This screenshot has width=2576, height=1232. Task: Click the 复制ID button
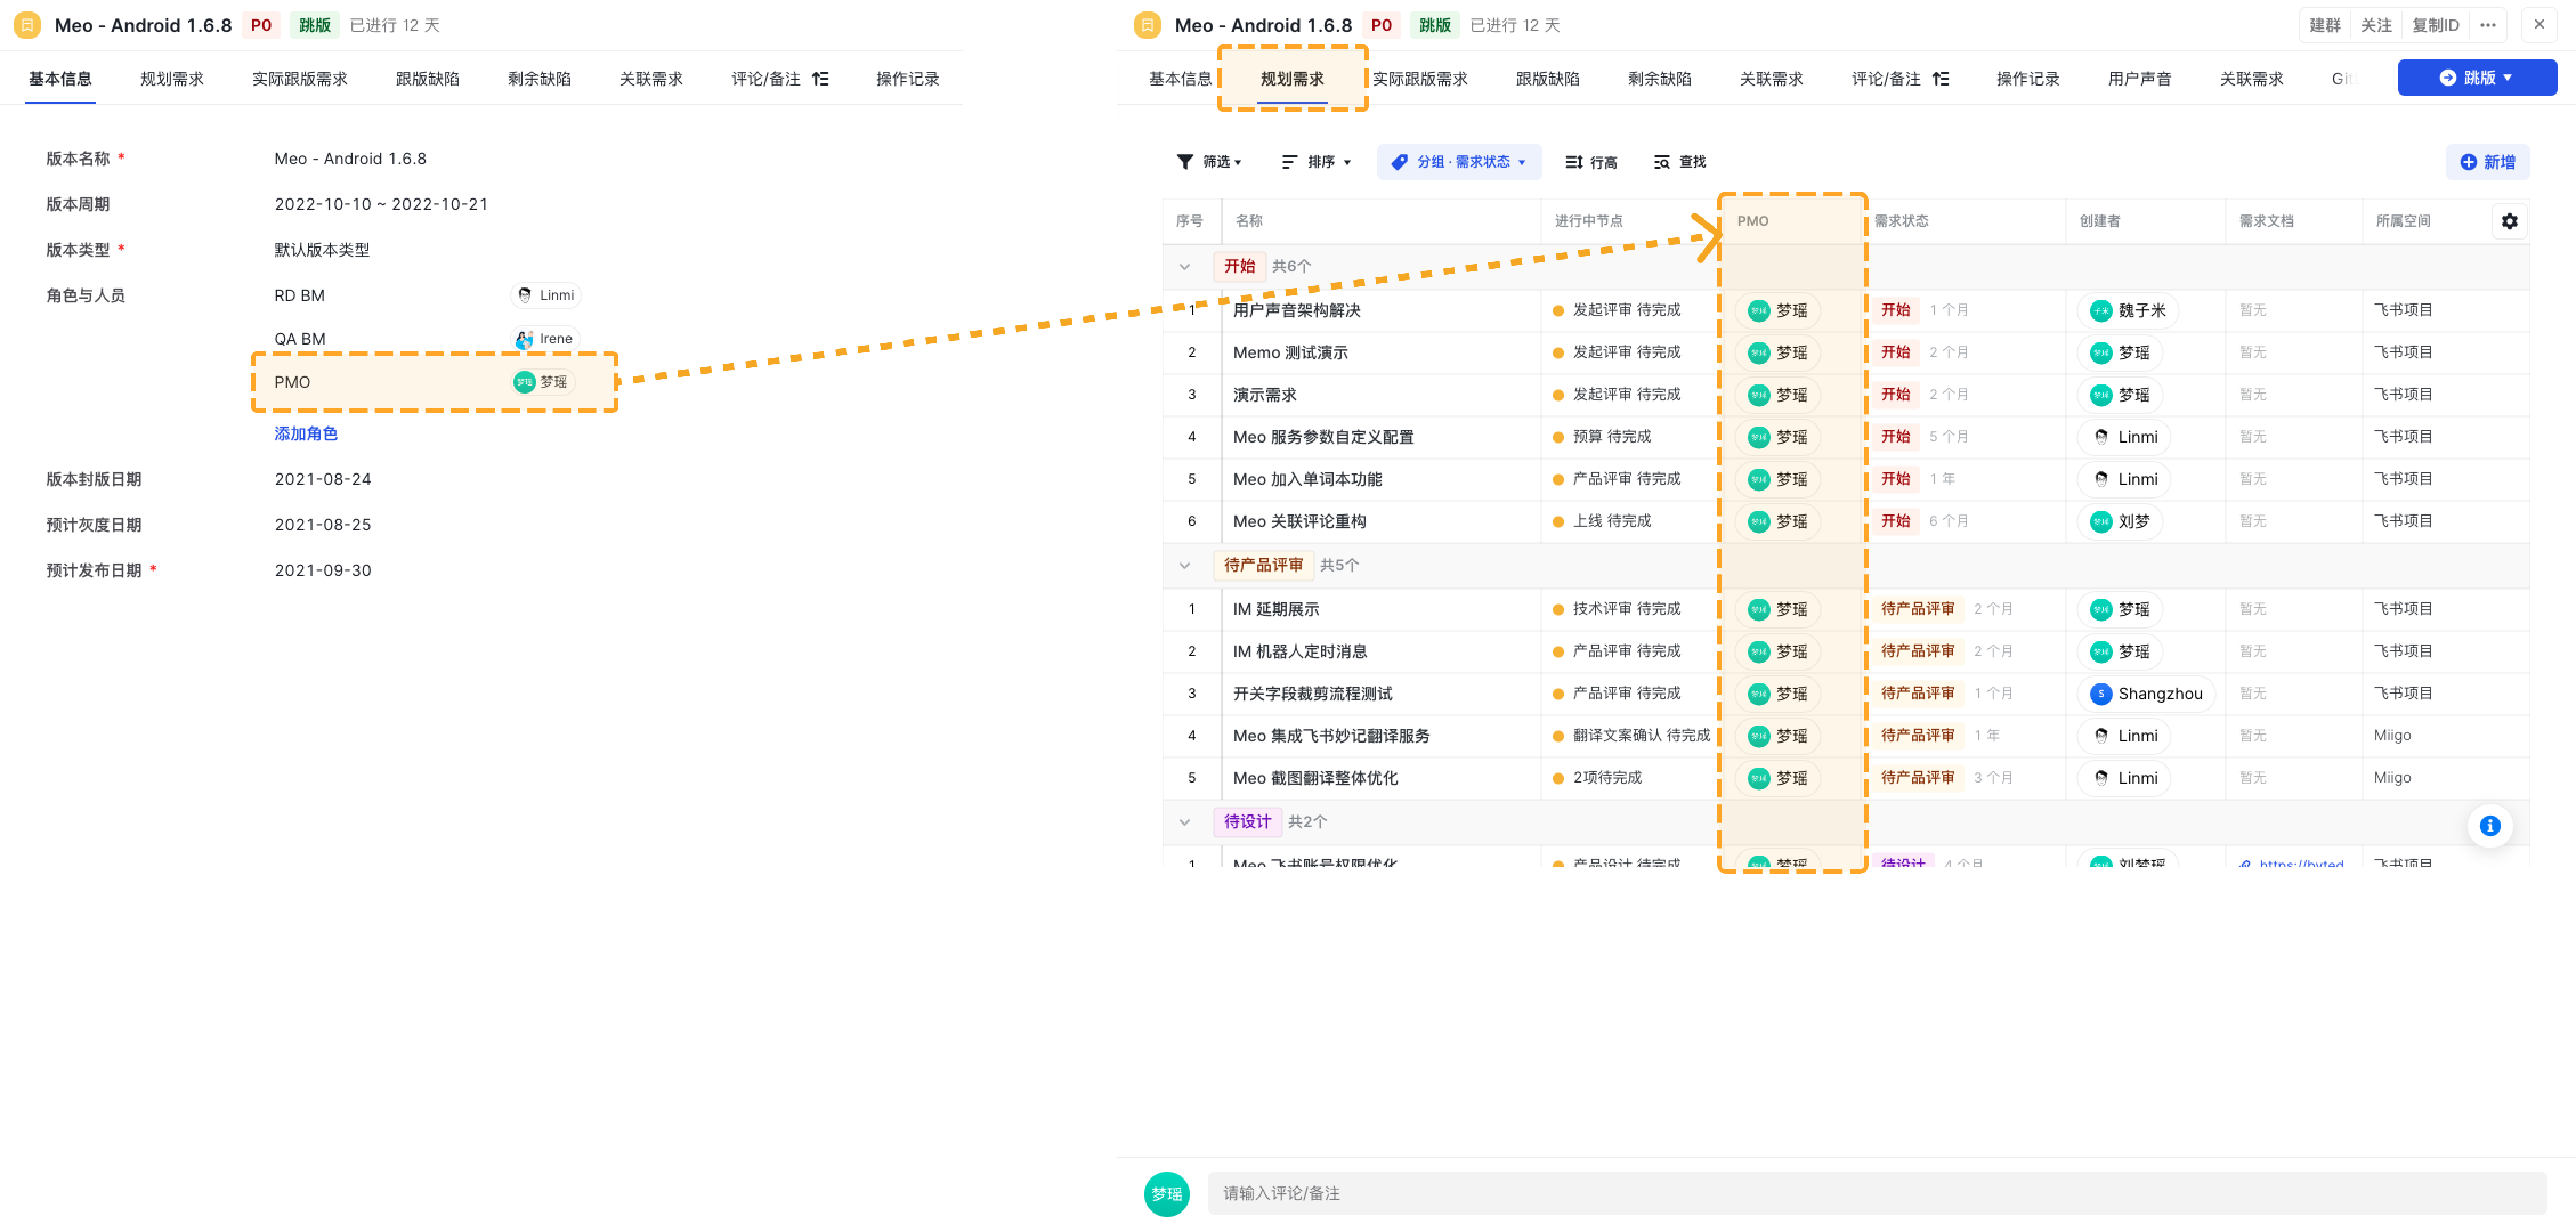(x=2435, y=25)
